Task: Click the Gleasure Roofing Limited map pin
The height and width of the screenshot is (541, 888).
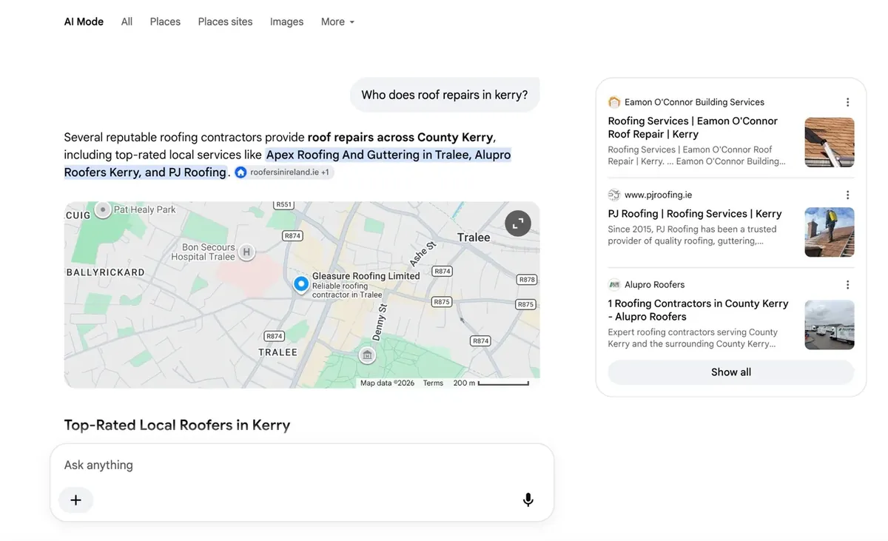Action: click(x=300, y=284)
